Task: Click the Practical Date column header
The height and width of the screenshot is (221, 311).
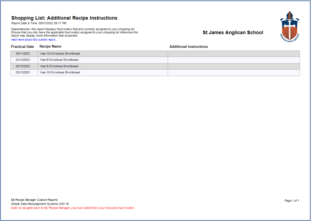Action: tap(23, 47)
